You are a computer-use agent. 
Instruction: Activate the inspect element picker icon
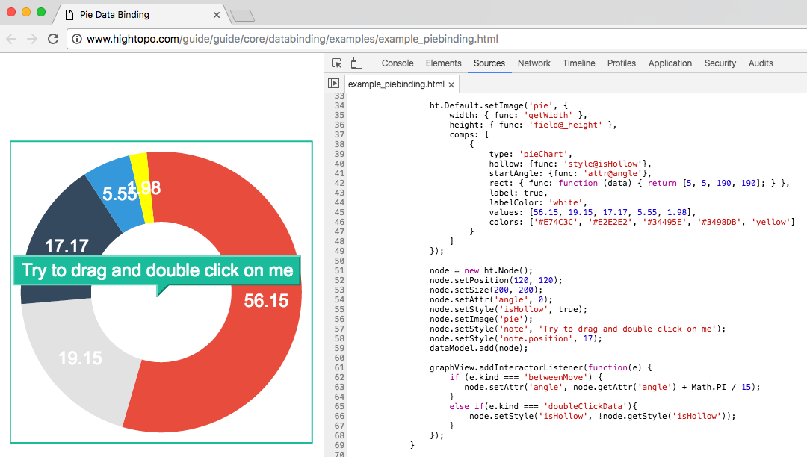point(336,63)
